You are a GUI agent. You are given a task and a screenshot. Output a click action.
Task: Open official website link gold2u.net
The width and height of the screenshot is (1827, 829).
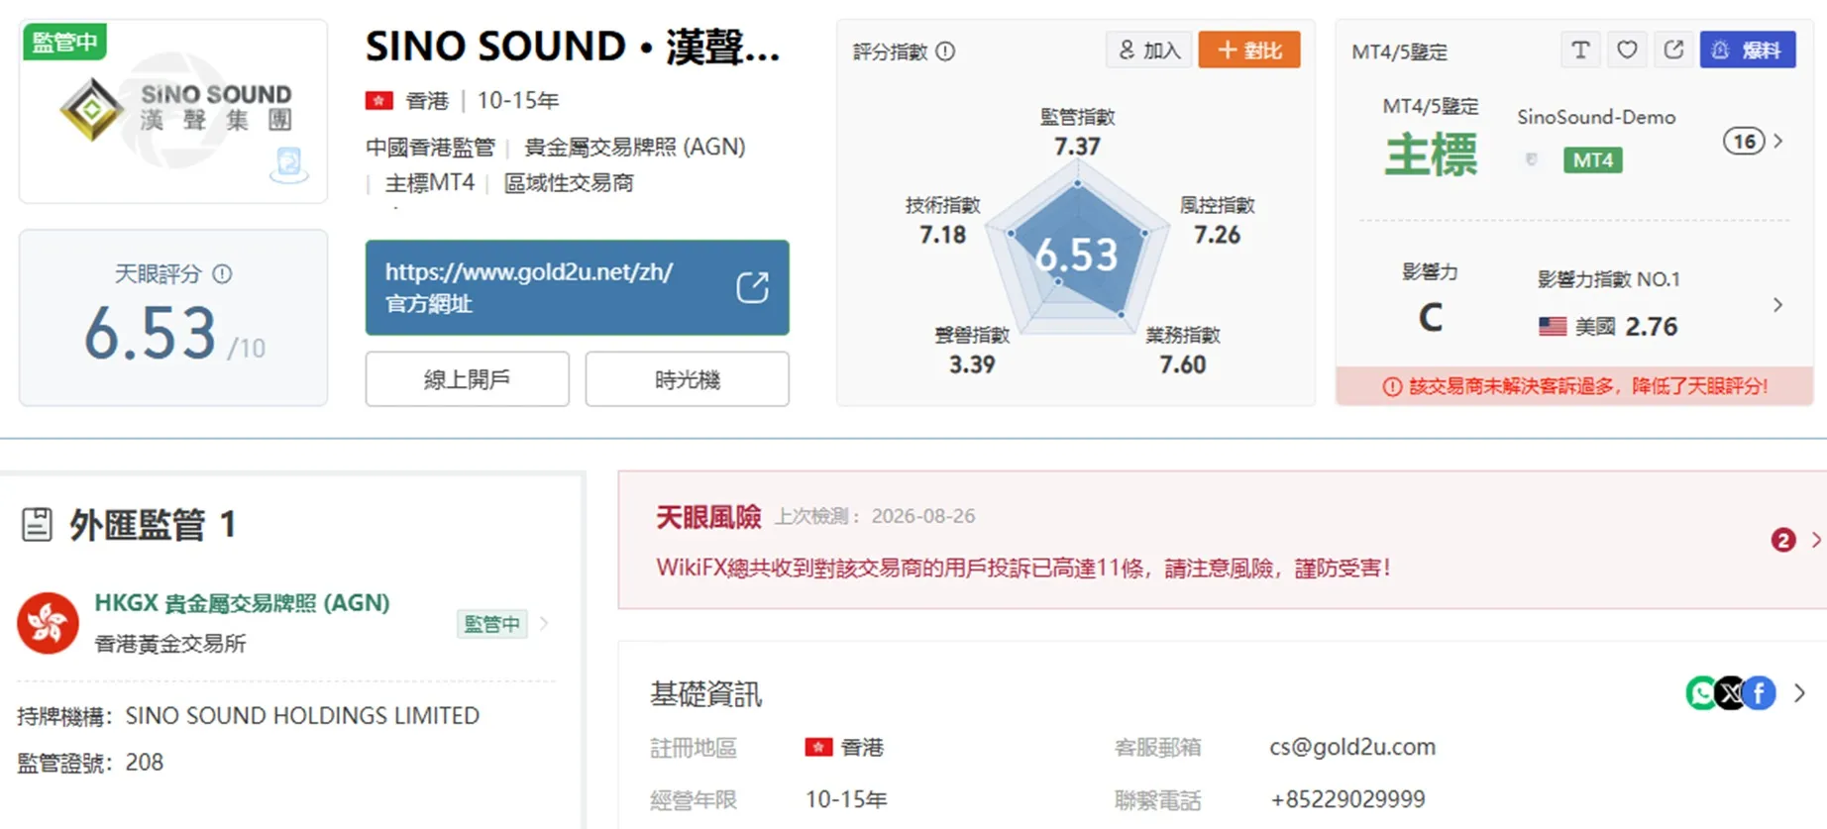(577, 287)
